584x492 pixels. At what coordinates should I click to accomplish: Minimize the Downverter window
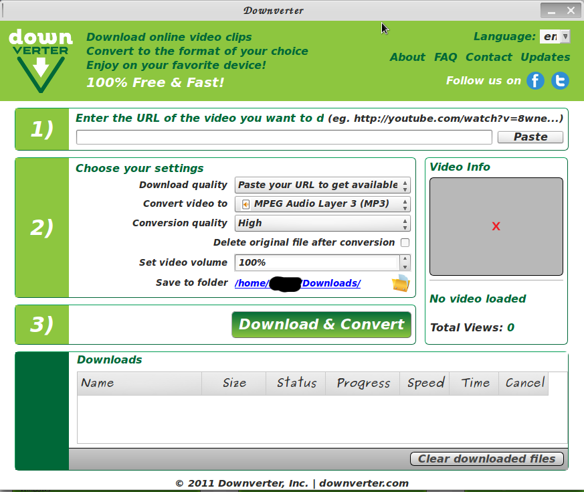click(x=552, y=11)
